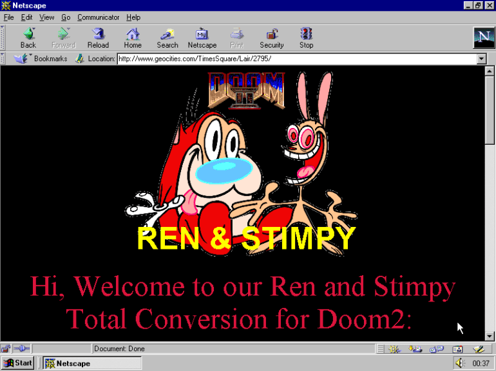Open the Go menu
Viewport: 496px width, 371px height.
pyautogui.click(x=66, y=17)
